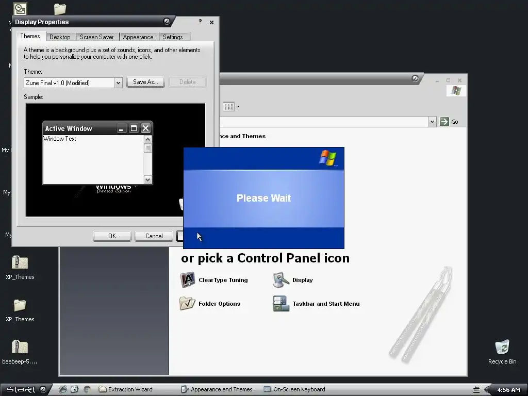Click the round badge on Control Panel title bar
This screenshot has width=528, height=396.
pos(415,78)
